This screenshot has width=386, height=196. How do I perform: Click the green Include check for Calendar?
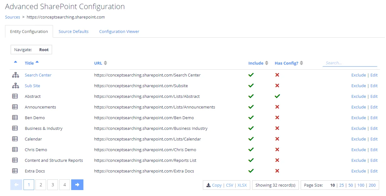coord(251,139)
